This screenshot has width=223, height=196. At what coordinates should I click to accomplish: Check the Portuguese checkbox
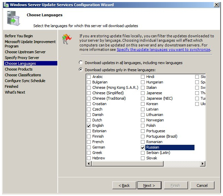pyautogui.click(x=143, y=131)
